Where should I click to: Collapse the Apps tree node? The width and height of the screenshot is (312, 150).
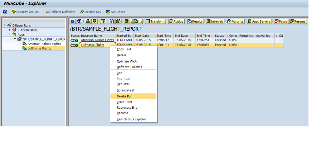click(10, 35)
